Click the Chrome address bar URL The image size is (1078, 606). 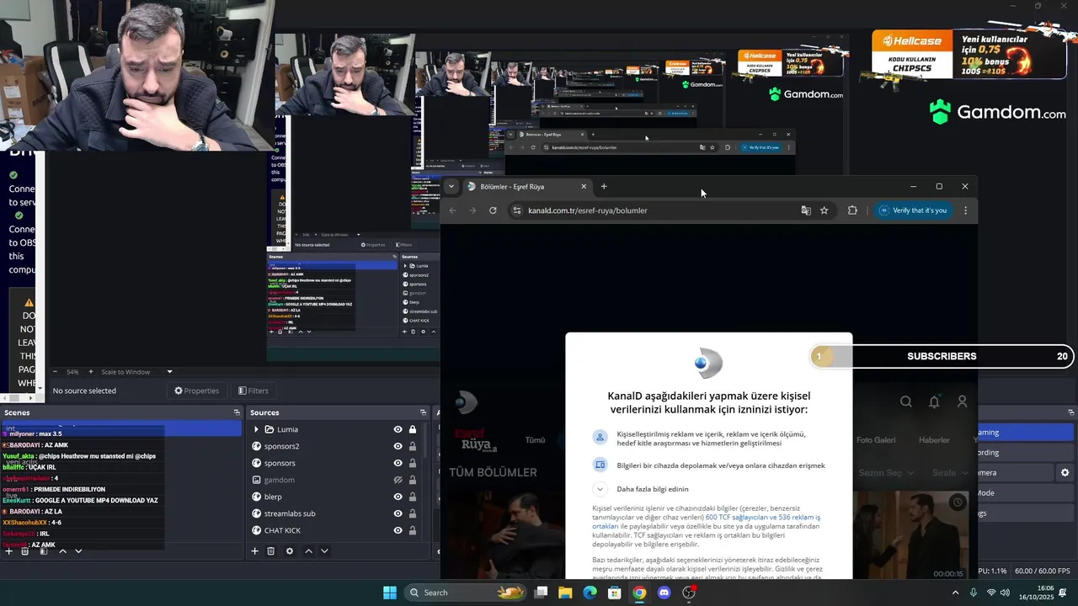click(588, 210)
